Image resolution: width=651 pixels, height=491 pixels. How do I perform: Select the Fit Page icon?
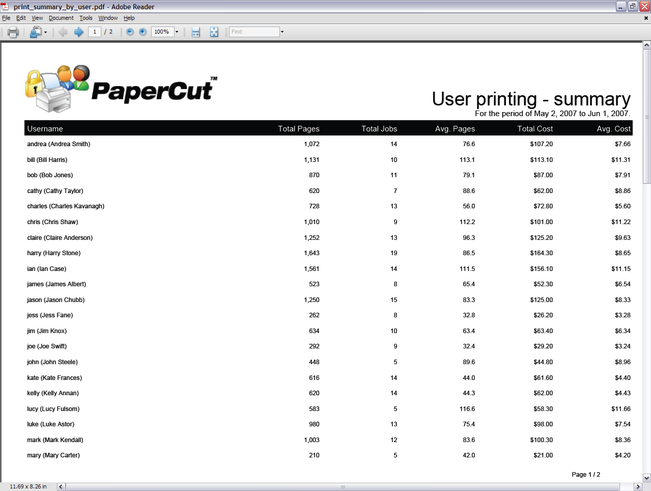214,32
